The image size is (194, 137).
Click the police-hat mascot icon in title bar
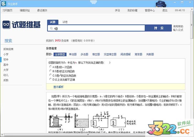click(161, 4)
